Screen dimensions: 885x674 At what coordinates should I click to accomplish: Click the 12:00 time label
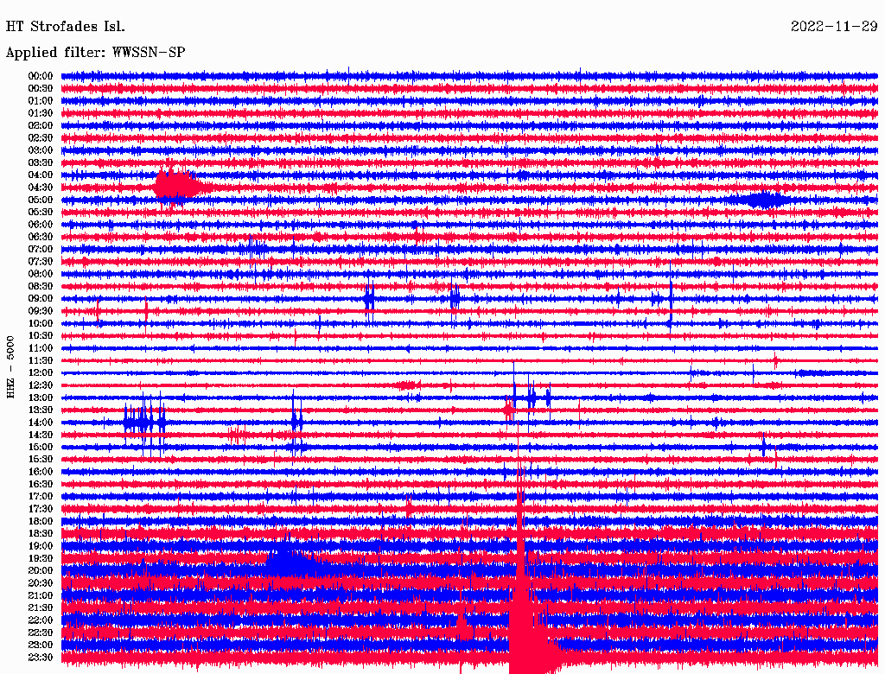[x=41, y=372]
